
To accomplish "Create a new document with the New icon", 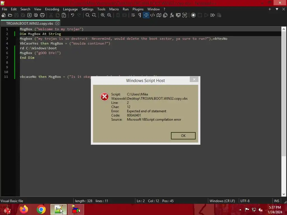I will pyautogui.click(x=3, y=15).
